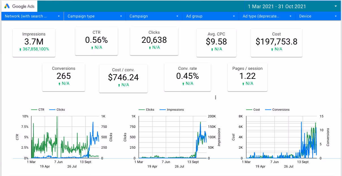Viewport: 342px width, 176px height.
Task: Toggle the Impressions legend in the middle chart
Action: click(x=172, y=110)
